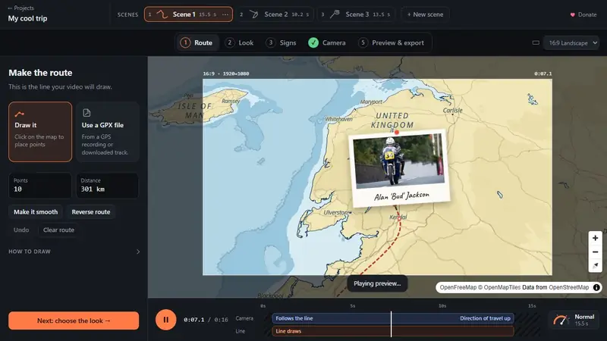Click the red route point on map
The width and height of the screenshot is (607, 341).
(396, 132)
